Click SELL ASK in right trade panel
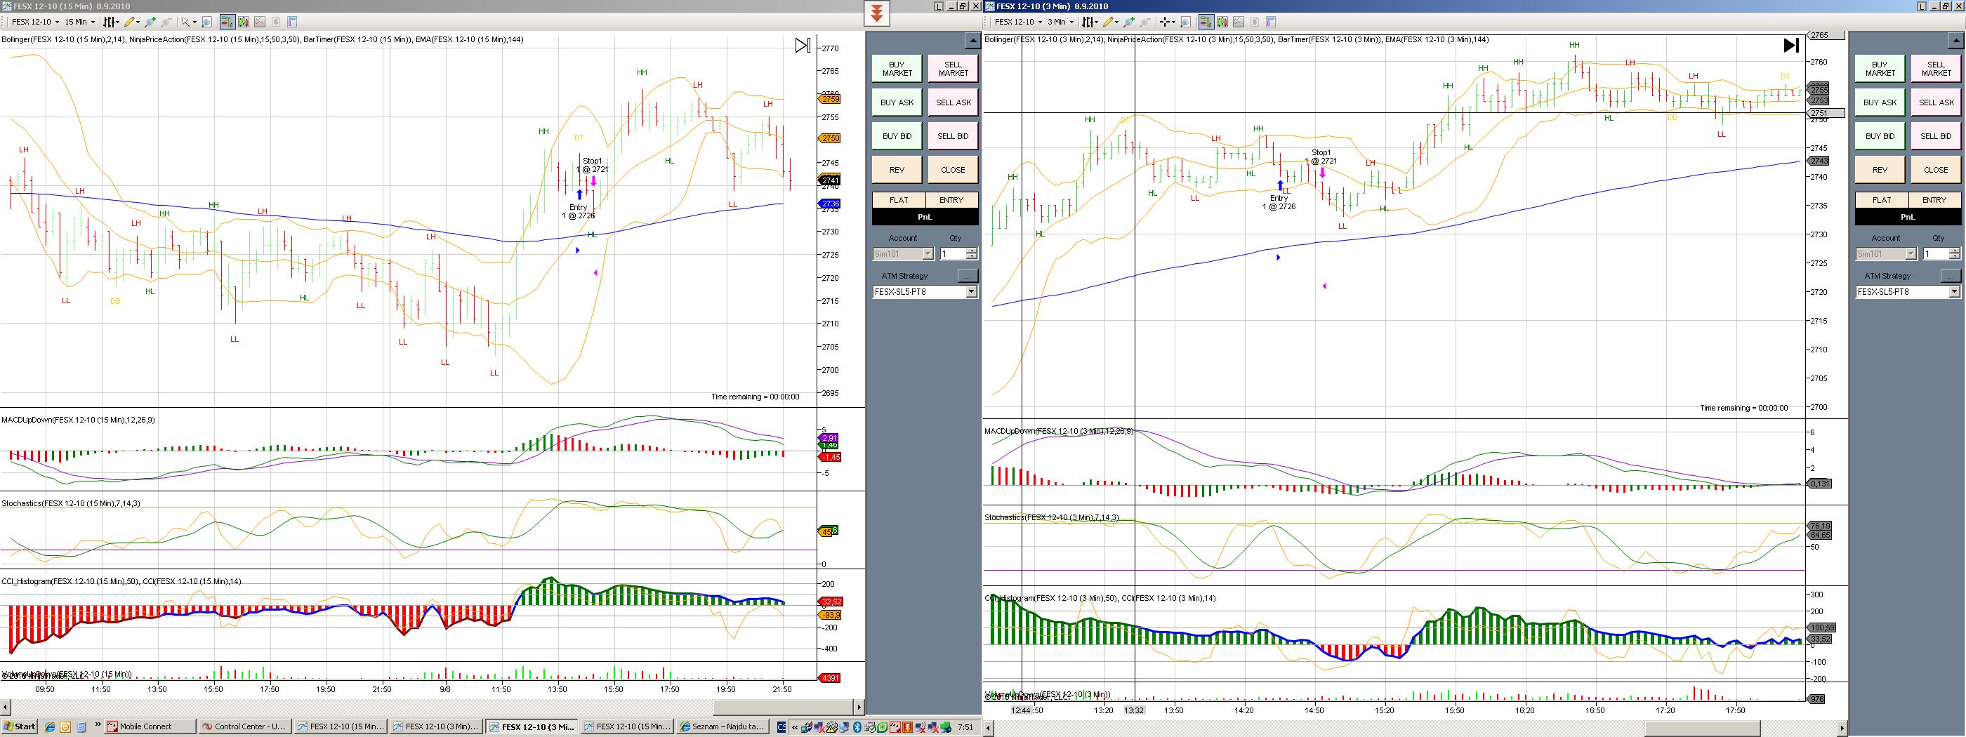Viewport: 1966px width, 737px height. click(1936, 102)
